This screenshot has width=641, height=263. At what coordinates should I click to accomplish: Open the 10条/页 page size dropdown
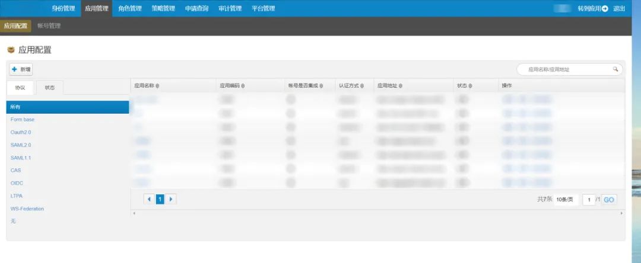pyautogui.click(x=566, y=200)
